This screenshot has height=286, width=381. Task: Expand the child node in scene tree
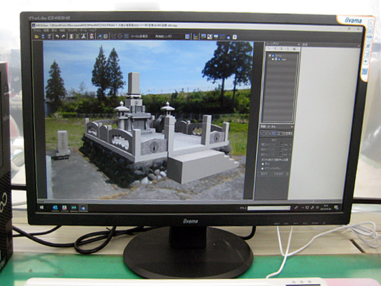[x=273, y=59]
